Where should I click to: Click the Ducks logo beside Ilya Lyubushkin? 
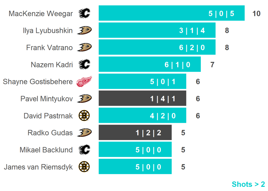[84, 30]
